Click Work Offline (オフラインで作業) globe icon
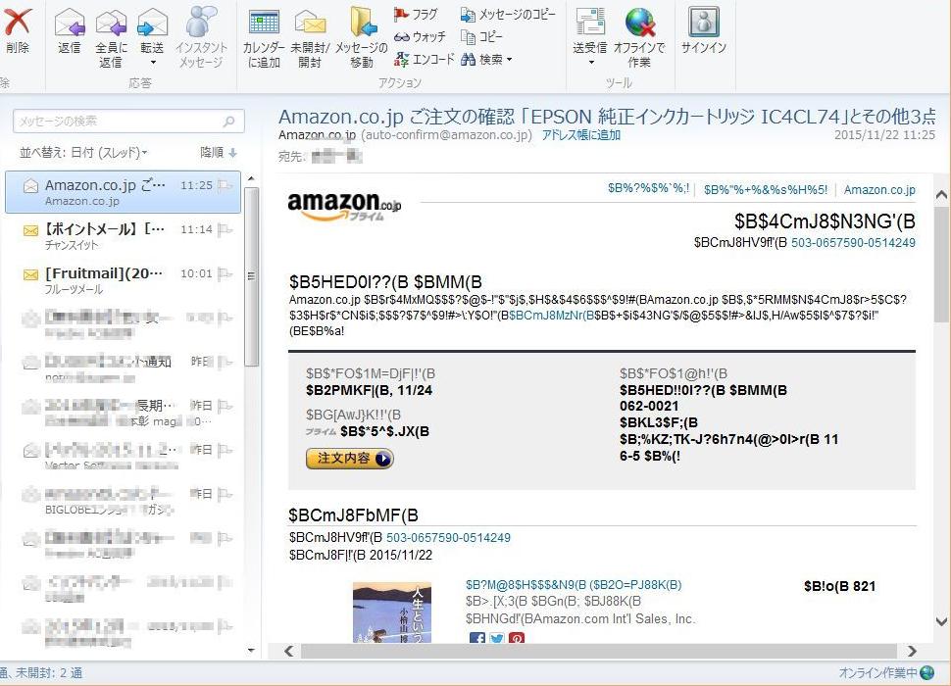The image size is (951, 686). coord(640,22)
